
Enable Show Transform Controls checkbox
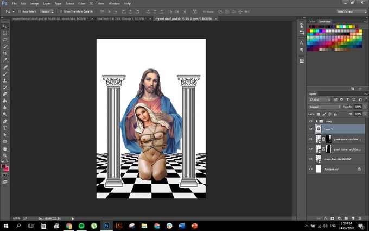tap(61, 11)
